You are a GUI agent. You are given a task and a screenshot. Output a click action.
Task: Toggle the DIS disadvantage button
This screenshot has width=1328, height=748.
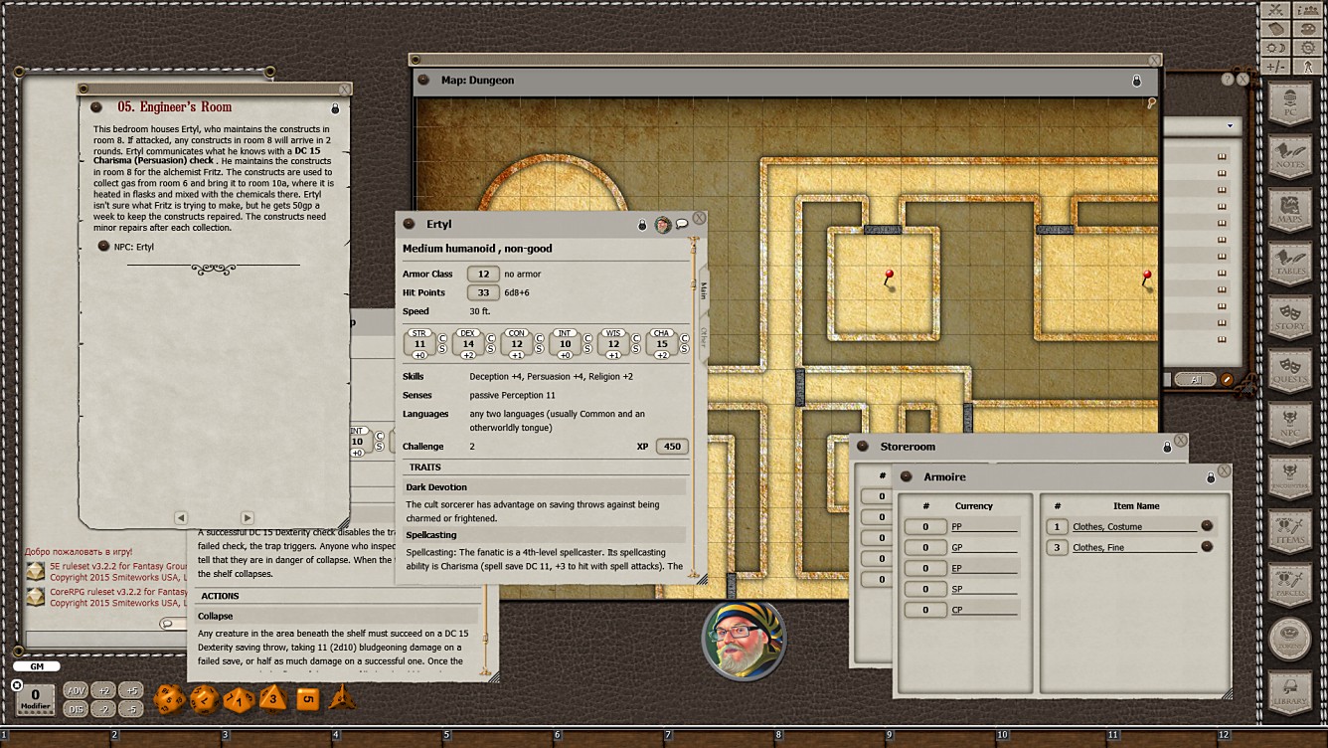coord(76,708)
